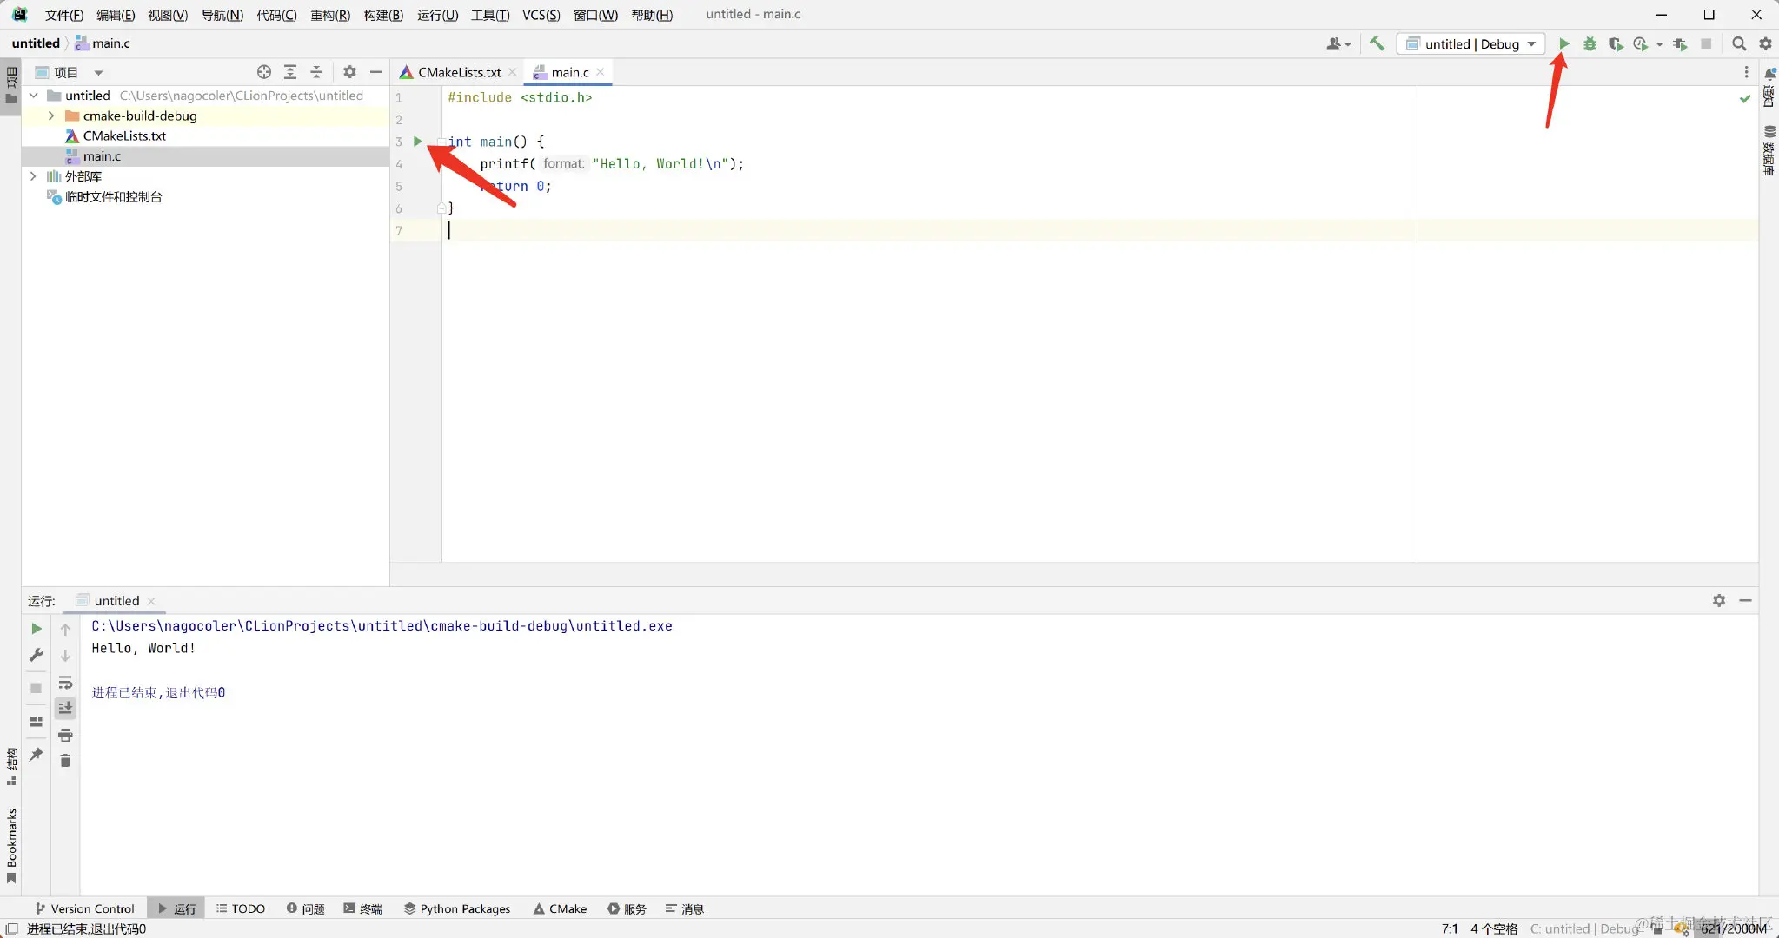
Task: Open the 问题 tool window
Action: click(306, 908)
